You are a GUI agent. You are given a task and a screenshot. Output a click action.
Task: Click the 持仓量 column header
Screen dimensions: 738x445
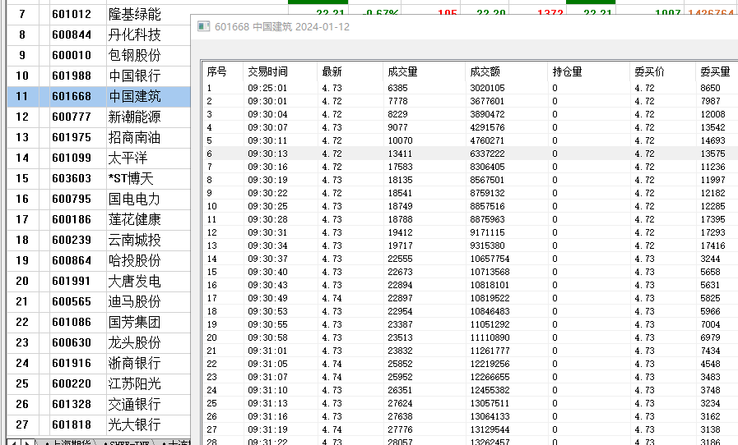click(567, 72)
